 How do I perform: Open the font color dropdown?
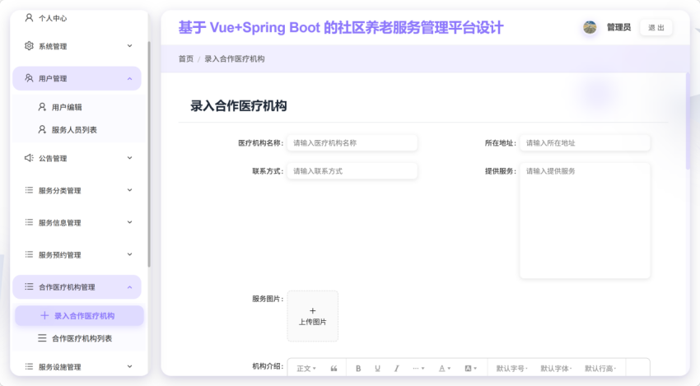pos(444,369)
